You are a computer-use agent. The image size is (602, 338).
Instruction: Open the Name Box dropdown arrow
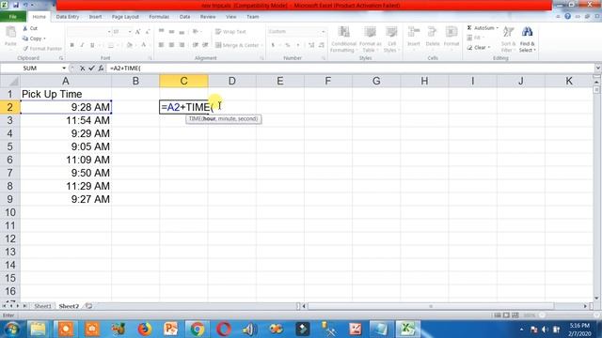click(64, 69)
